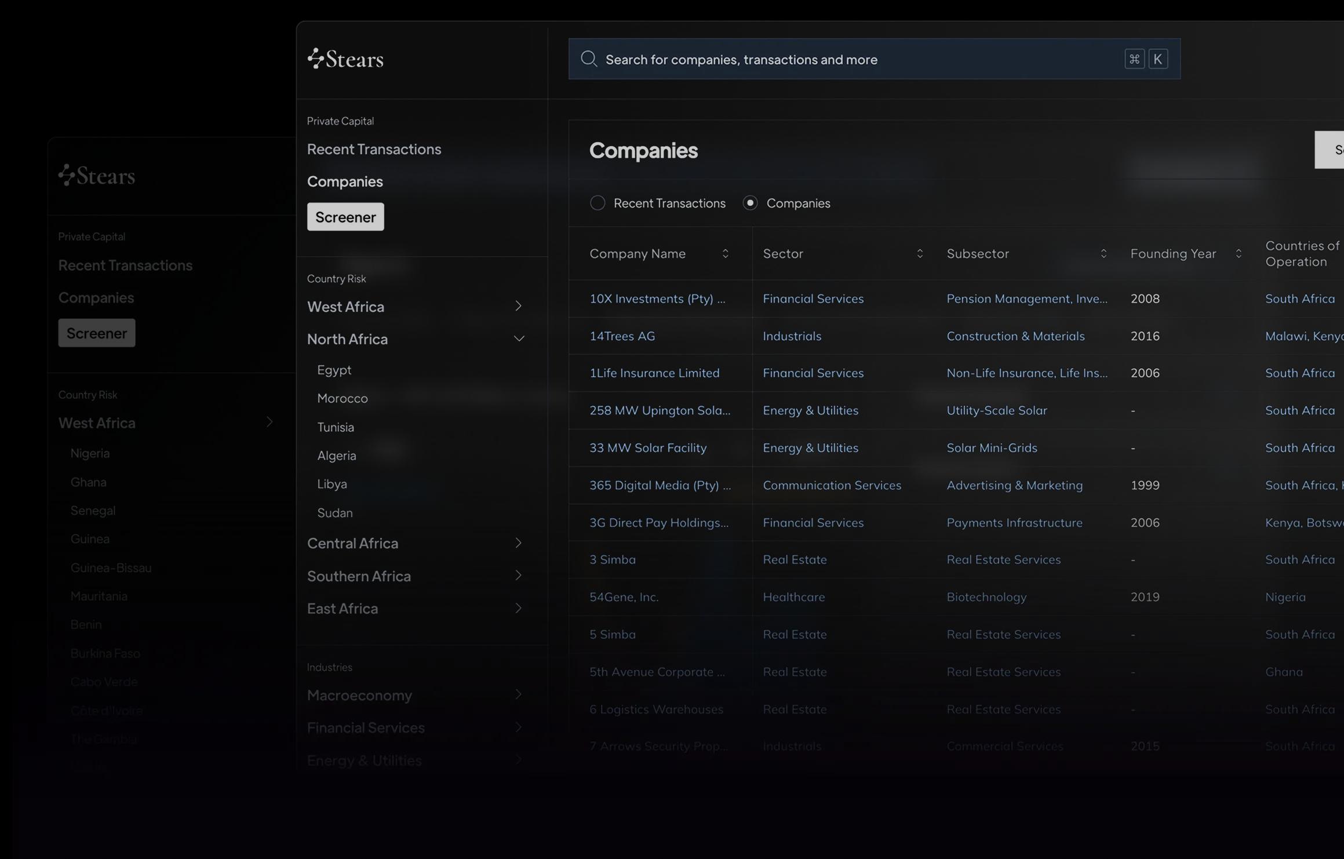Expand the Southern Africa section
Image resolution: width=1344 pixels, height=859 pixels.
click(519, 576)
